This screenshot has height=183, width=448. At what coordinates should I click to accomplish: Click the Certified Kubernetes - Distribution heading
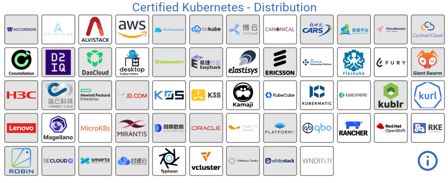[x=224, y=7]
